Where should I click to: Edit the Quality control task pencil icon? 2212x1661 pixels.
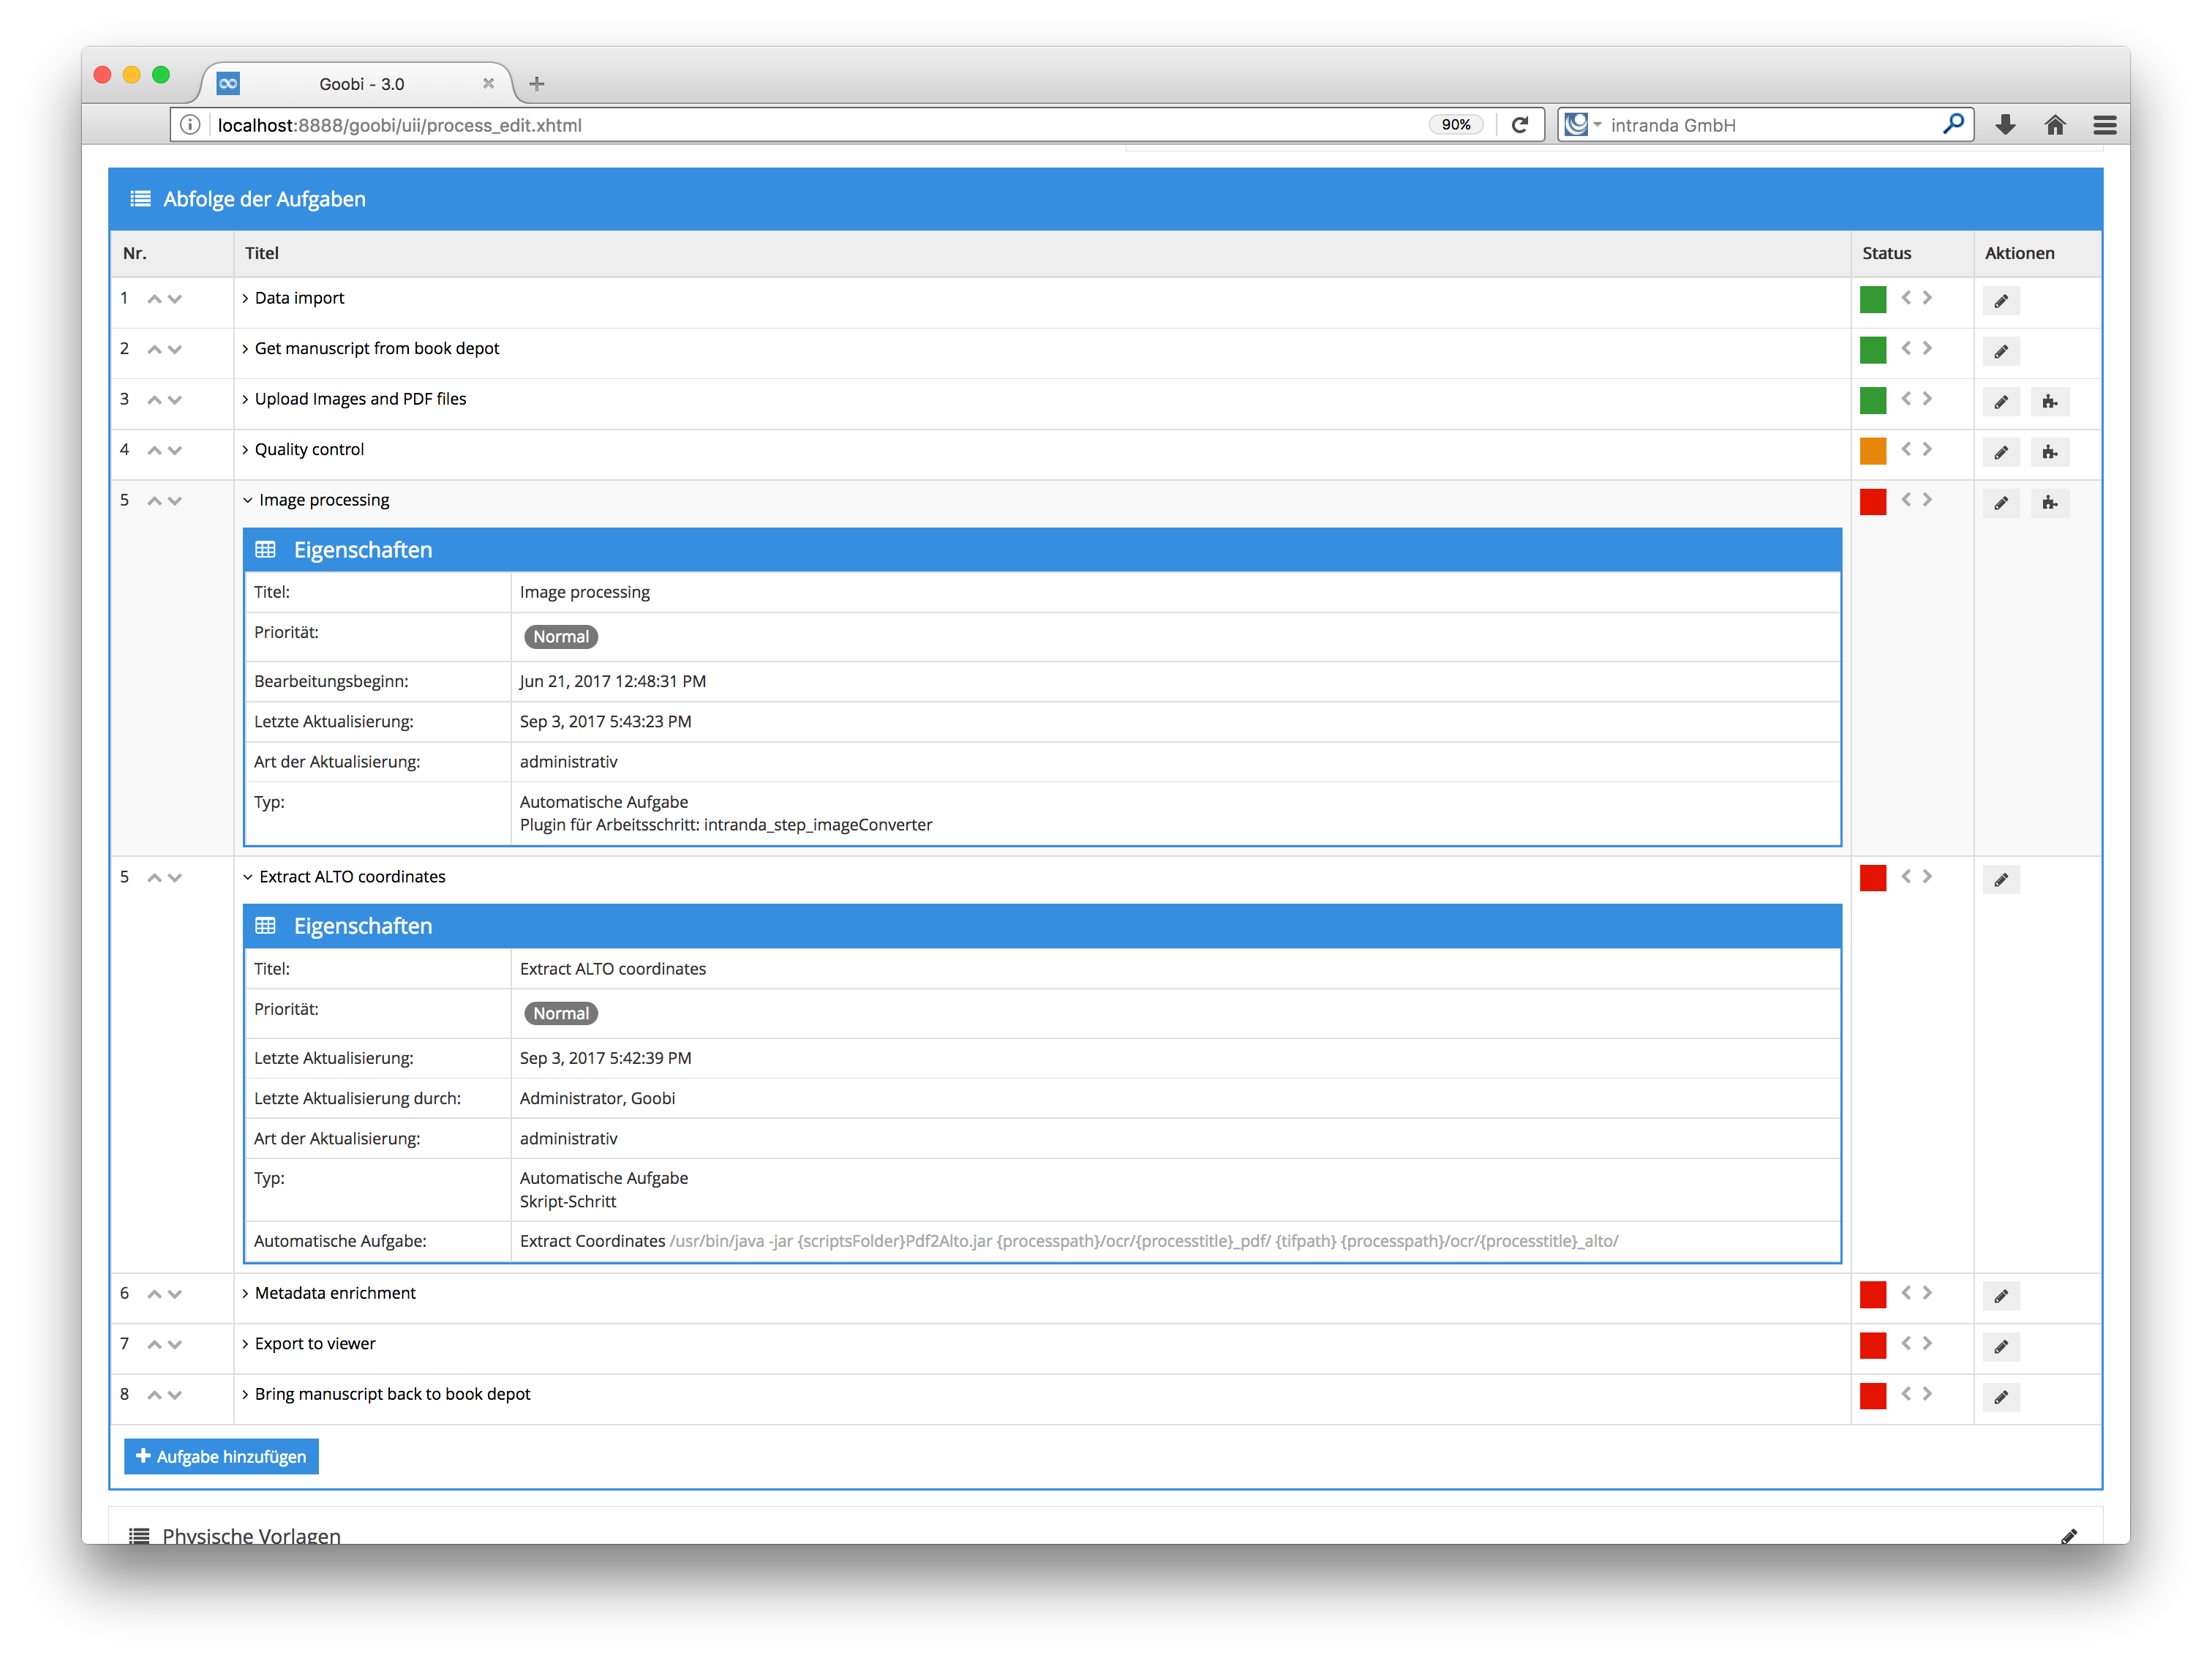tap(2000, 452)
